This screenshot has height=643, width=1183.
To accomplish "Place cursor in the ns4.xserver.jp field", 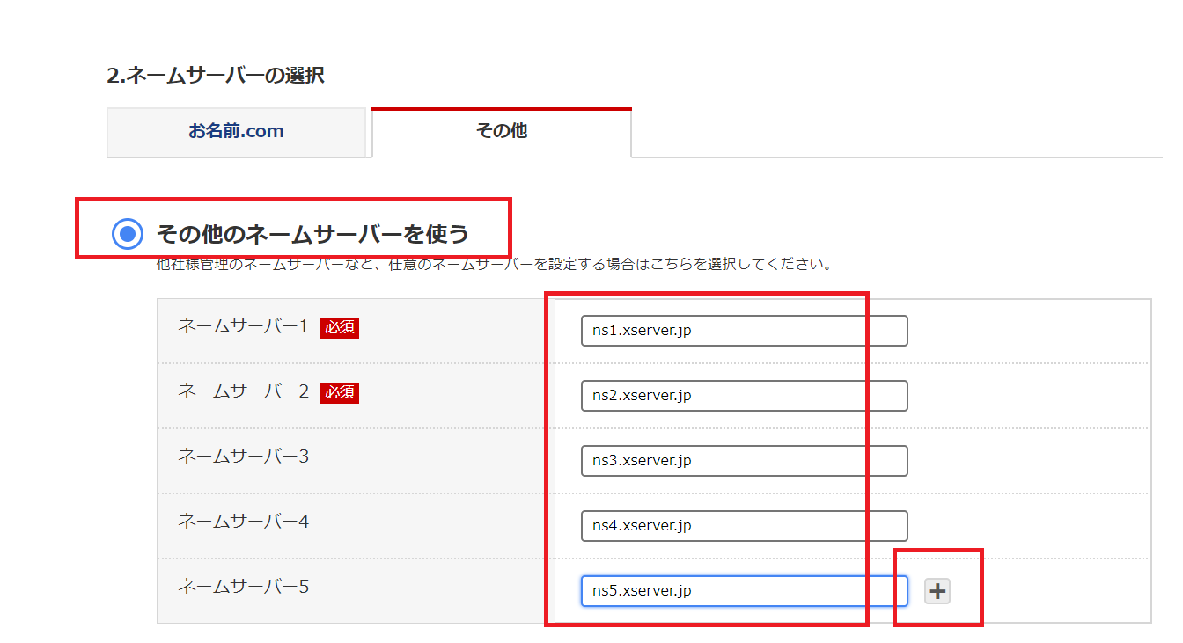I will pyautogui.click(x=744, y=526).
